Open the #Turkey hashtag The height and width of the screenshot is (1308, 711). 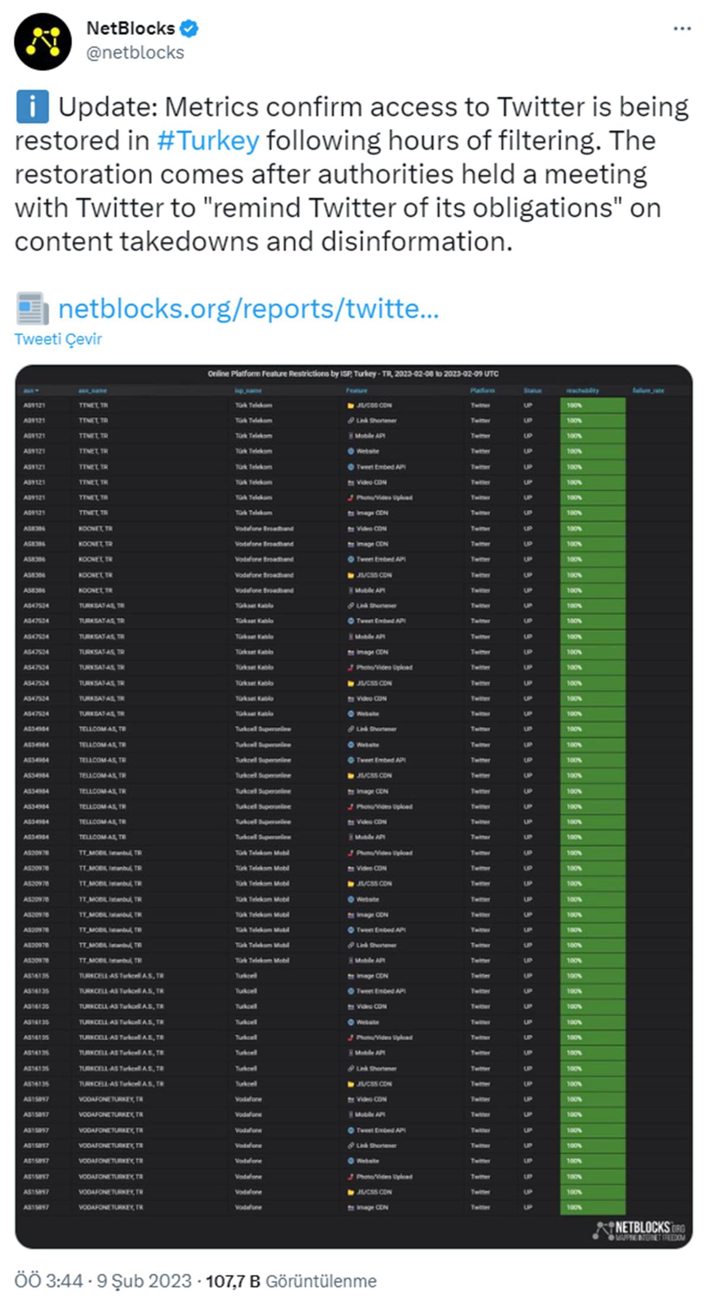point(208,141)
